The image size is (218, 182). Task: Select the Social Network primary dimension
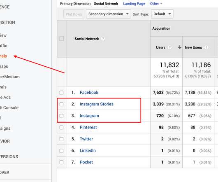click(106, 4)
